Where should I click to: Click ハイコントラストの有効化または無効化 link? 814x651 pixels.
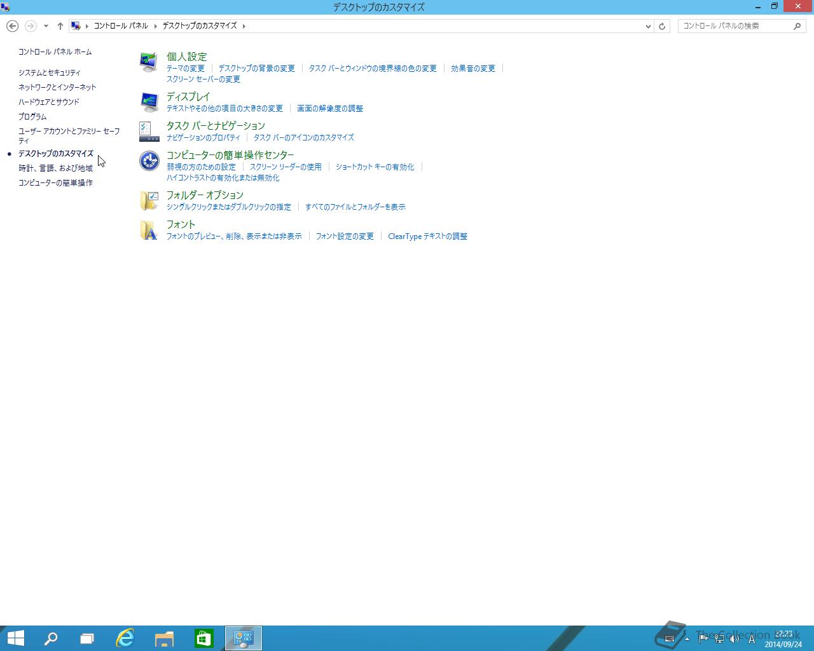(223, 178)
